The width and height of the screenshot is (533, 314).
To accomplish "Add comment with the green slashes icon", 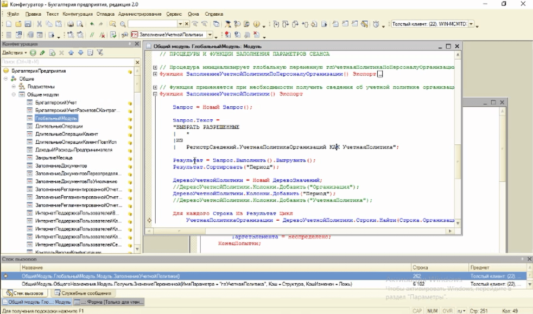I will point(92,35).
